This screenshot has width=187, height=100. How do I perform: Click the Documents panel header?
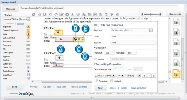pyautogui.click(x=175, y=14)
